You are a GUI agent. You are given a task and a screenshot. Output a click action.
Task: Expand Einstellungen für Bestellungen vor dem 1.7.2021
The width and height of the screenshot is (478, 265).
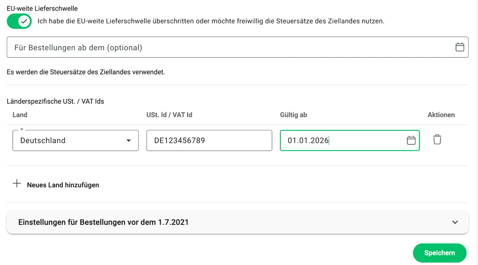pyautogui.click(x=238, y=222)
